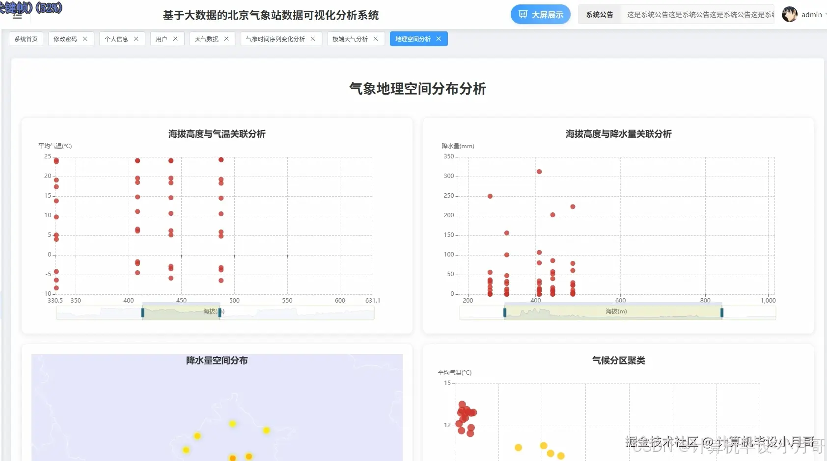Click the 系统公告 label

coord(599,14)
